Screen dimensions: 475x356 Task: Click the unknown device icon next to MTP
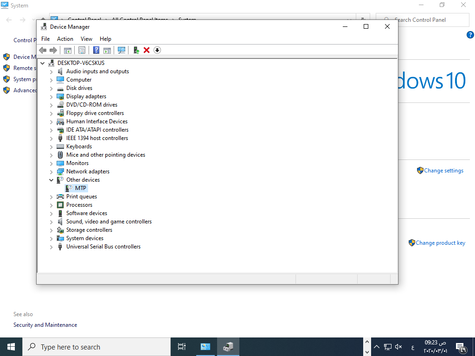pos(69,188)
